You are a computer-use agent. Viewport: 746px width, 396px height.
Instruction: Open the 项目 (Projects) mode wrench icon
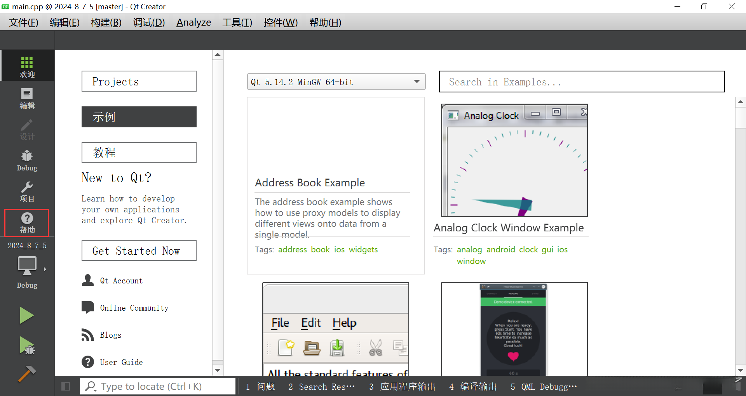click(x=27, y=192)
